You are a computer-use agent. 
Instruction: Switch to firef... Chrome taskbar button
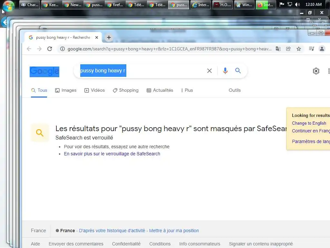point(115,5)
